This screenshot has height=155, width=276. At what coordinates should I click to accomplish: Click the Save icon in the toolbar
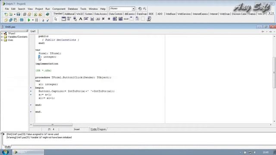(x=18, y=14)
